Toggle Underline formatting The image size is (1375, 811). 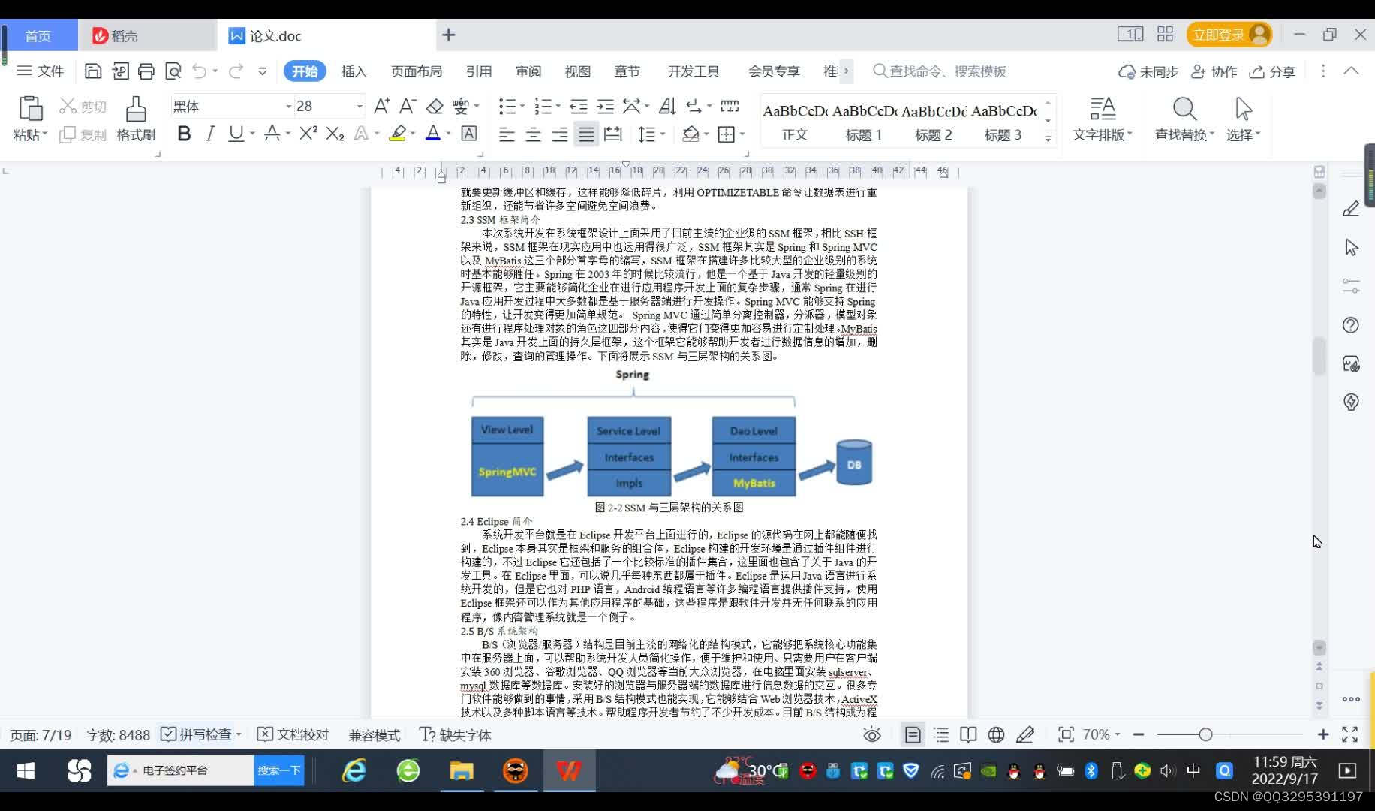click(236, 134)
